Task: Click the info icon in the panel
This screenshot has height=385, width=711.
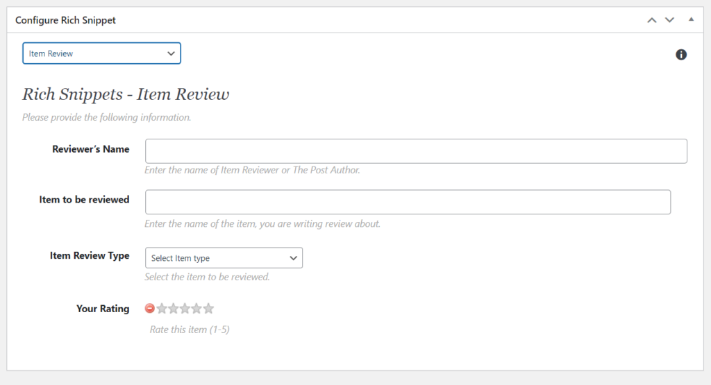Action: [x=680, y=55]
